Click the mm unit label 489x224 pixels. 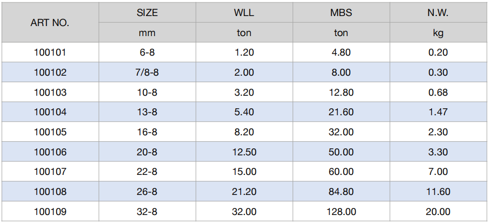[147, 34]
